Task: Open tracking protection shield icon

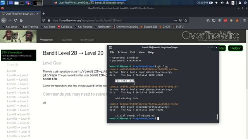Action: coord(44,20)
